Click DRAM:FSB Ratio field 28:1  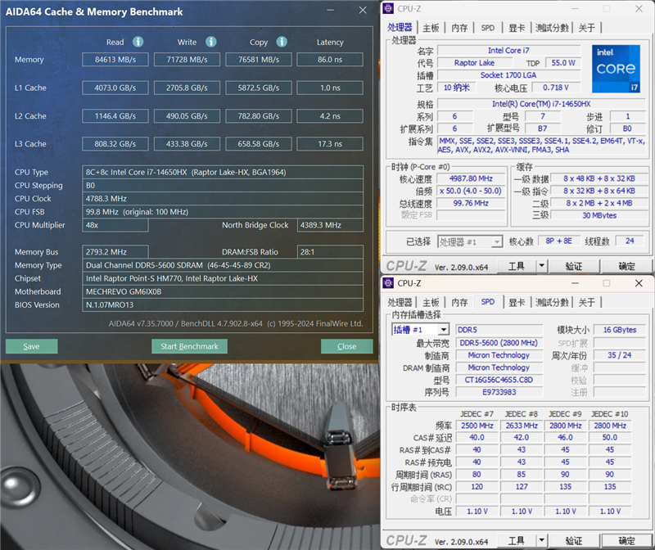coord(330,252)
